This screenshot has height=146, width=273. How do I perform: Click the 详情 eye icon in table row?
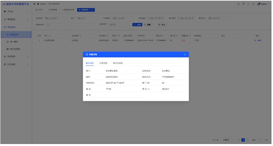[257, 40]
